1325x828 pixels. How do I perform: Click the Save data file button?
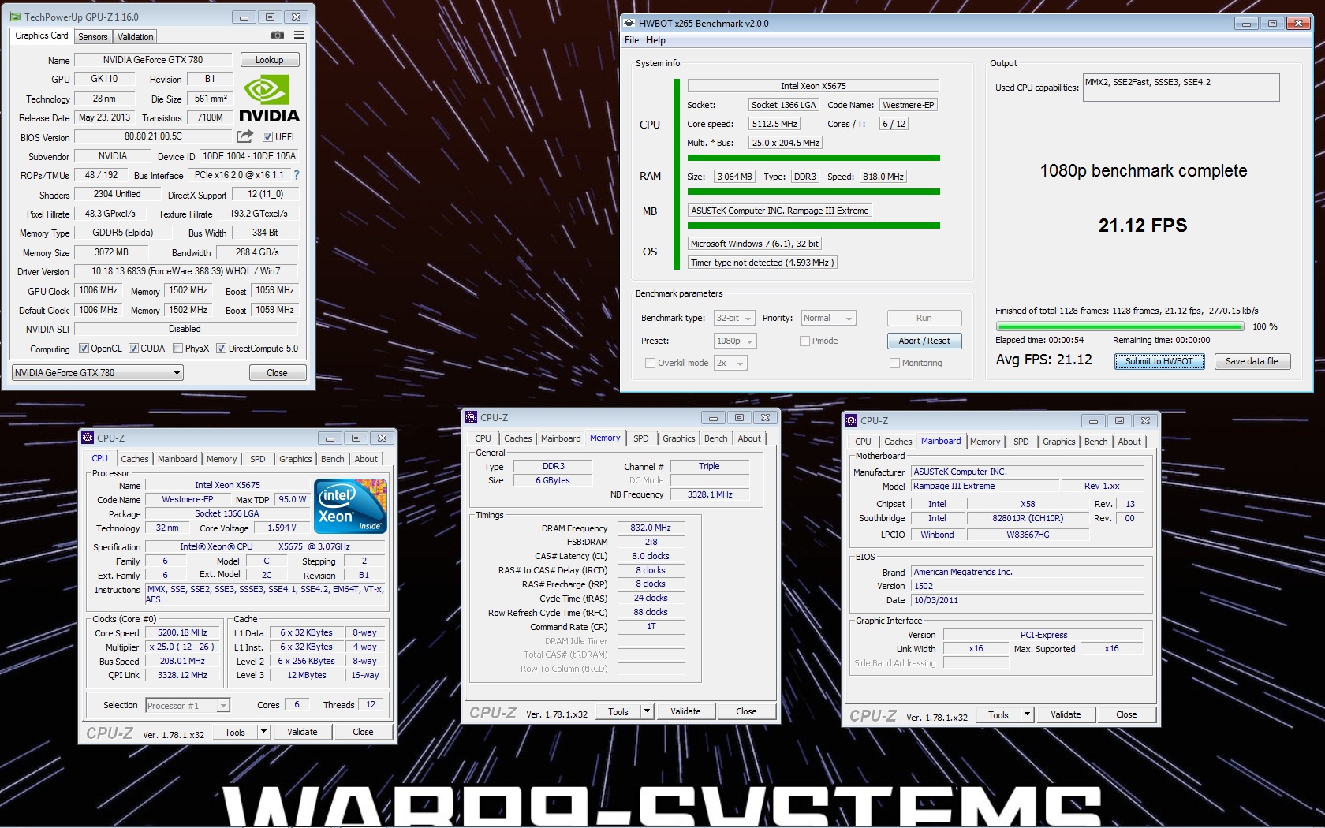click(1252, 361)
